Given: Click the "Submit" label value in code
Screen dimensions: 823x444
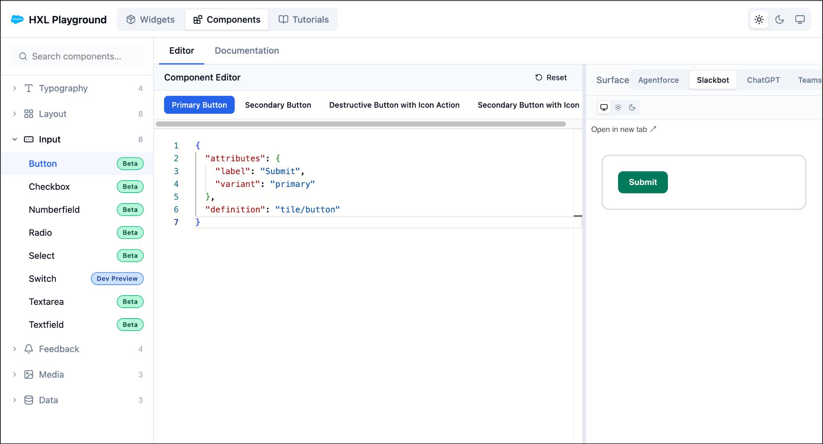Looking at the screenshot, I should pyautogui.click(x=280, y=171).
